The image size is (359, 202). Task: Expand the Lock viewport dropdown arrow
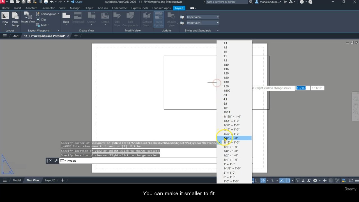(49, 25)
